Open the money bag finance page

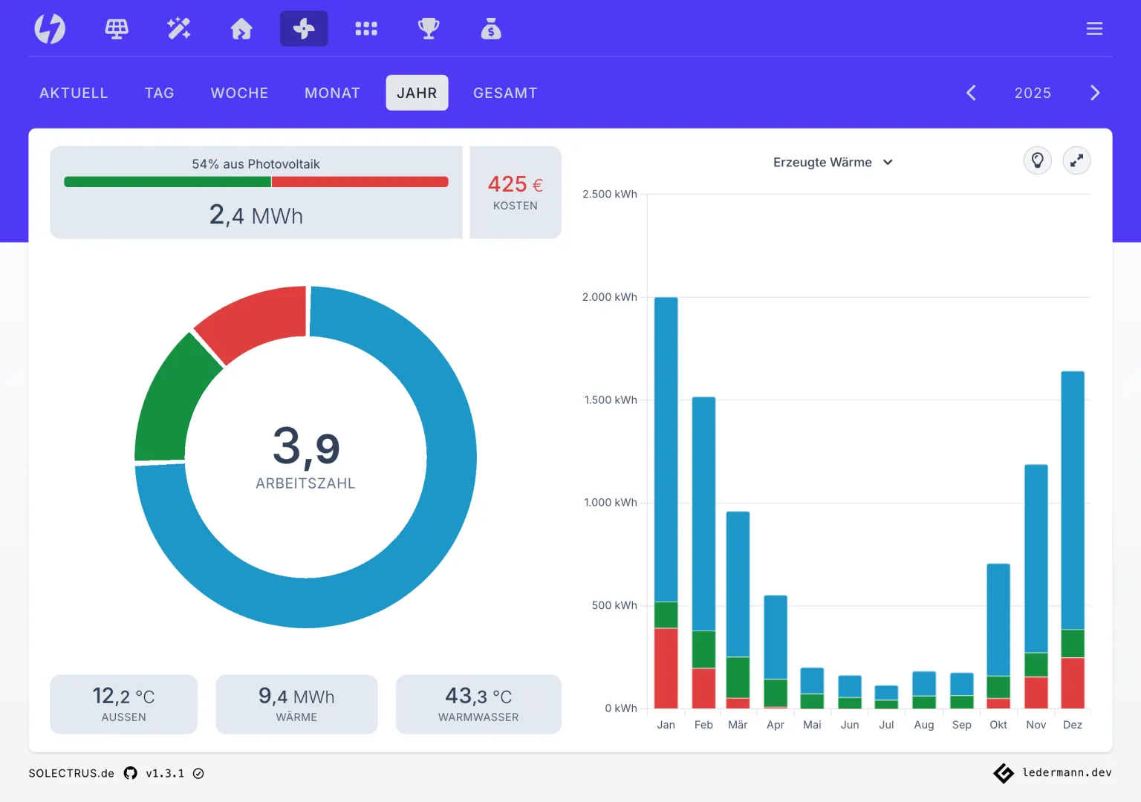491,29
